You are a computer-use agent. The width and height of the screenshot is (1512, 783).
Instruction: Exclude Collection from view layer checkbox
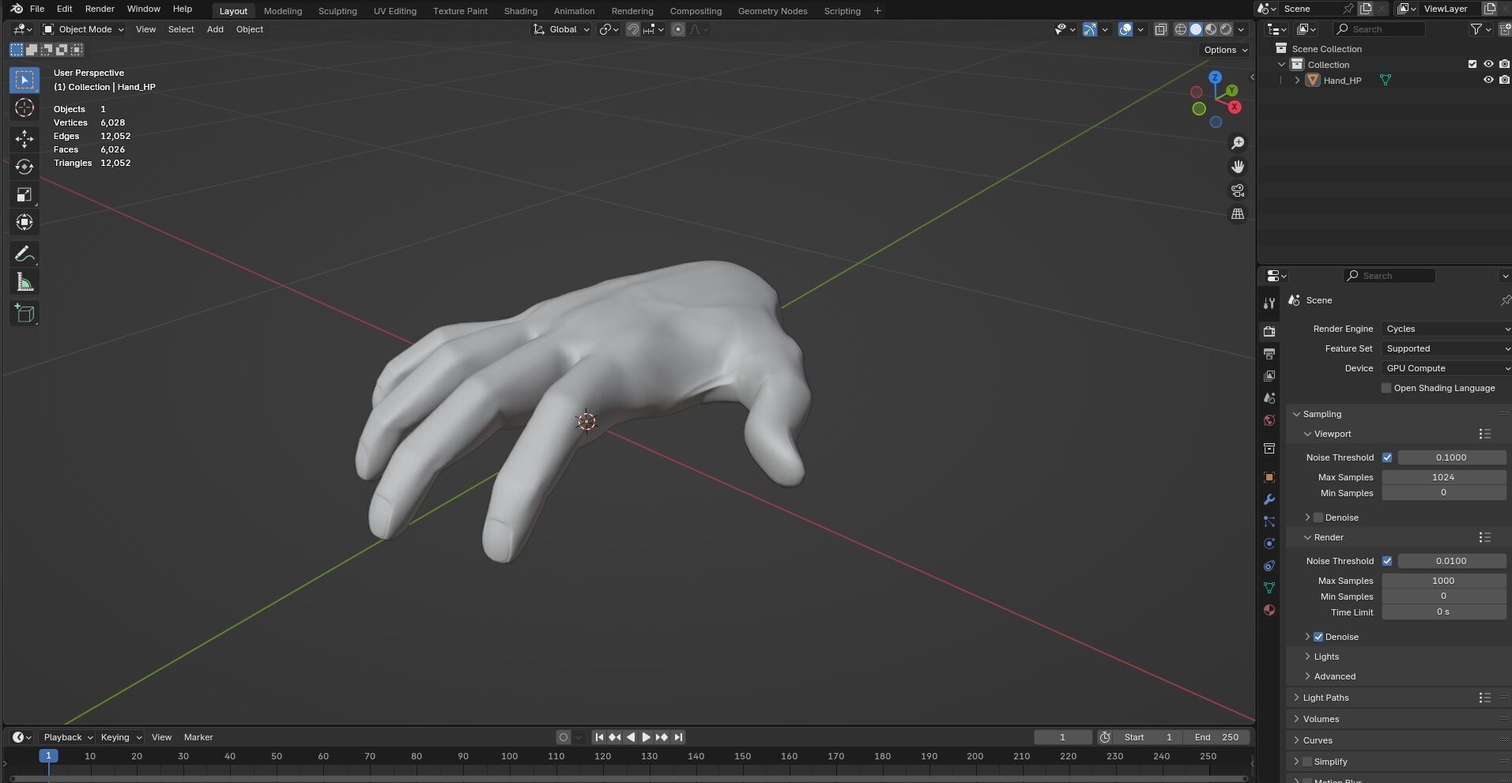point(1472,64)
